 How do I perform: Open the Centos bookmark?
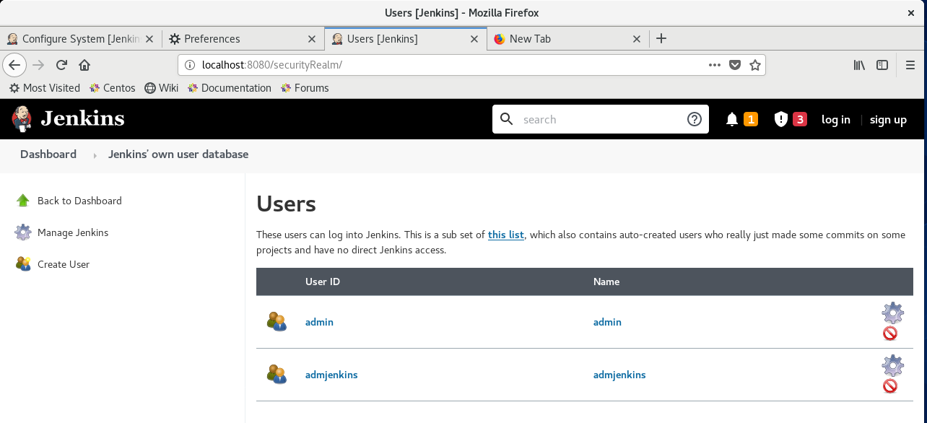click(112, 88)
